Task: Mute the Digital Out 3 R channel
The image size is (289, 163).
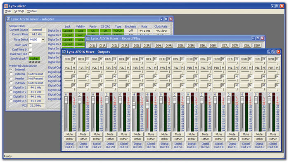Action: [x=137, y=134]
